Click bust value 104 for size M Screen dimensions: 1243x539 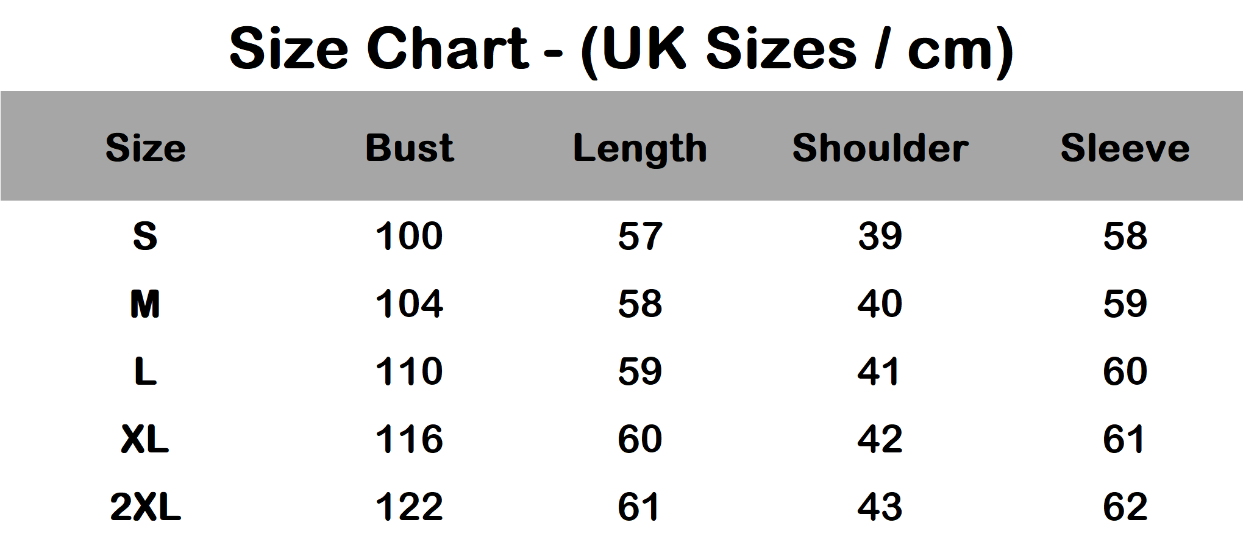(409, 304)
